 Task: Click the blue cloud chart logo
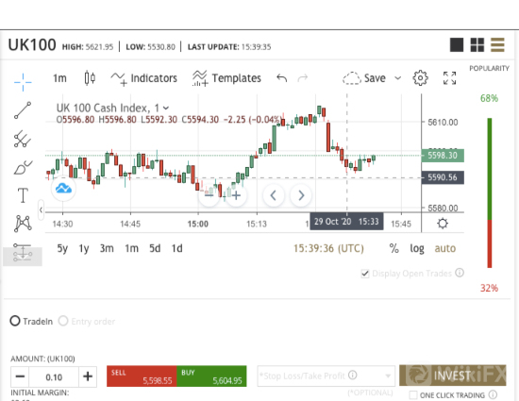click(x=63, y=189)
